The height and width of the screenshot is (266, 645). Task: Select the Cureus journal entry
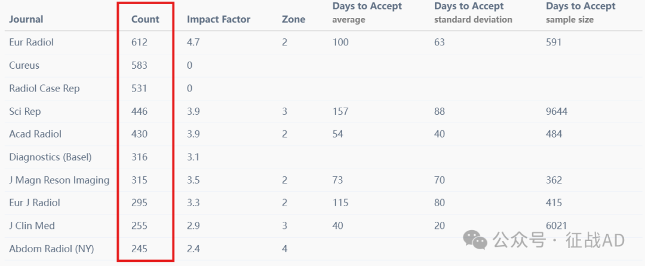24,65
